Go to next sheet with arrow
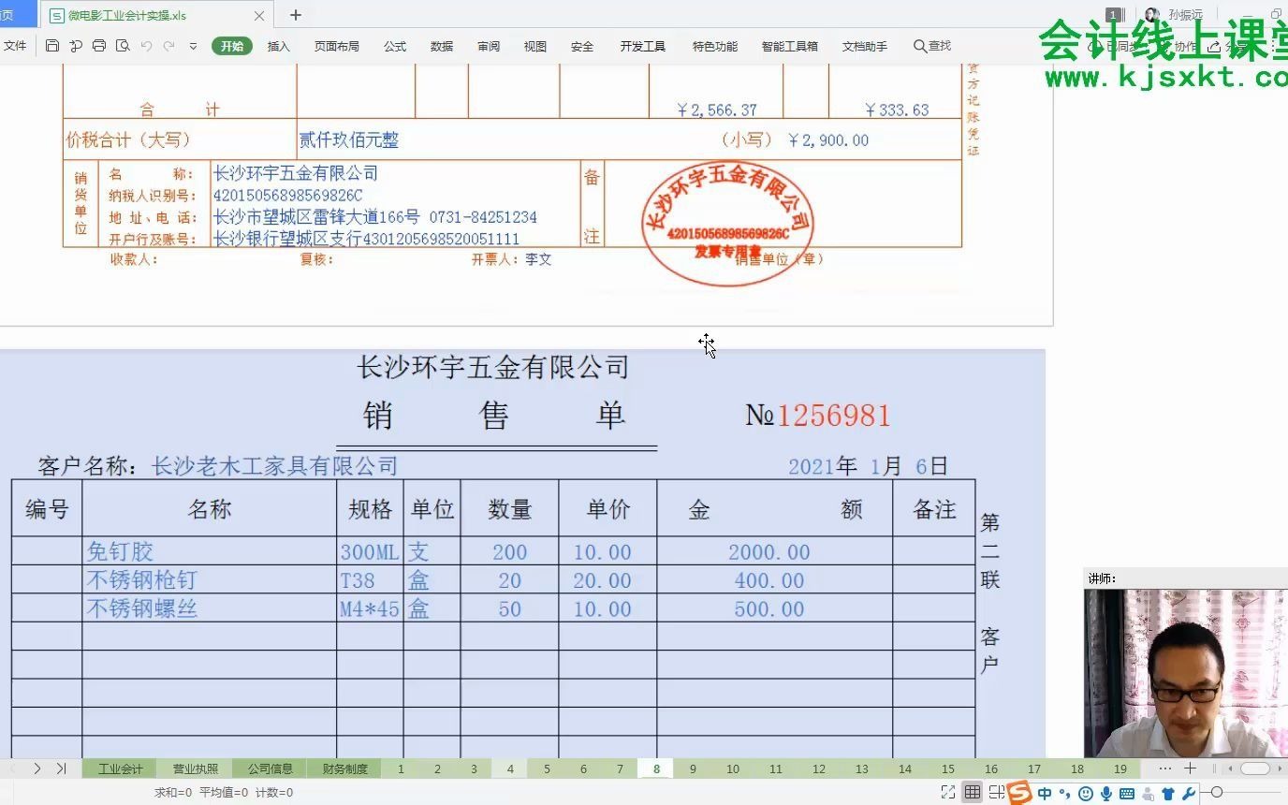Screen dimensions: 1288x805 pos(37,768)
